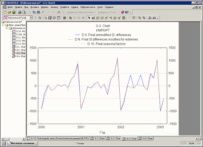The width and height of the screenshot is (203, 147).
Task: Select the arrow pointer selection tool
Action: pos(89,18)
